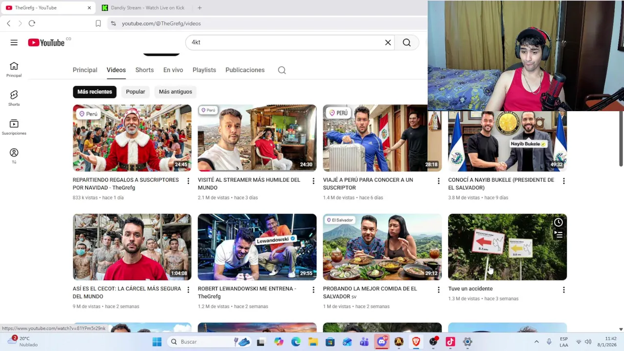The height and width of the screenshot is (351, 624).
Task: Open options for ROBERT LEWANDOWSKI video
Action: click(313, 290)
